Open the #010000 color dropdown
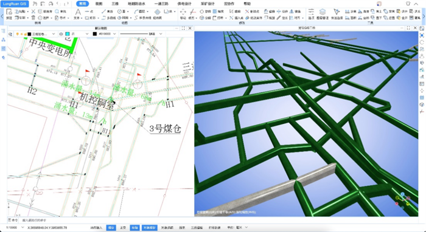Image resolution: width=426 pixels, height=232 pixels. coord(114,34)
